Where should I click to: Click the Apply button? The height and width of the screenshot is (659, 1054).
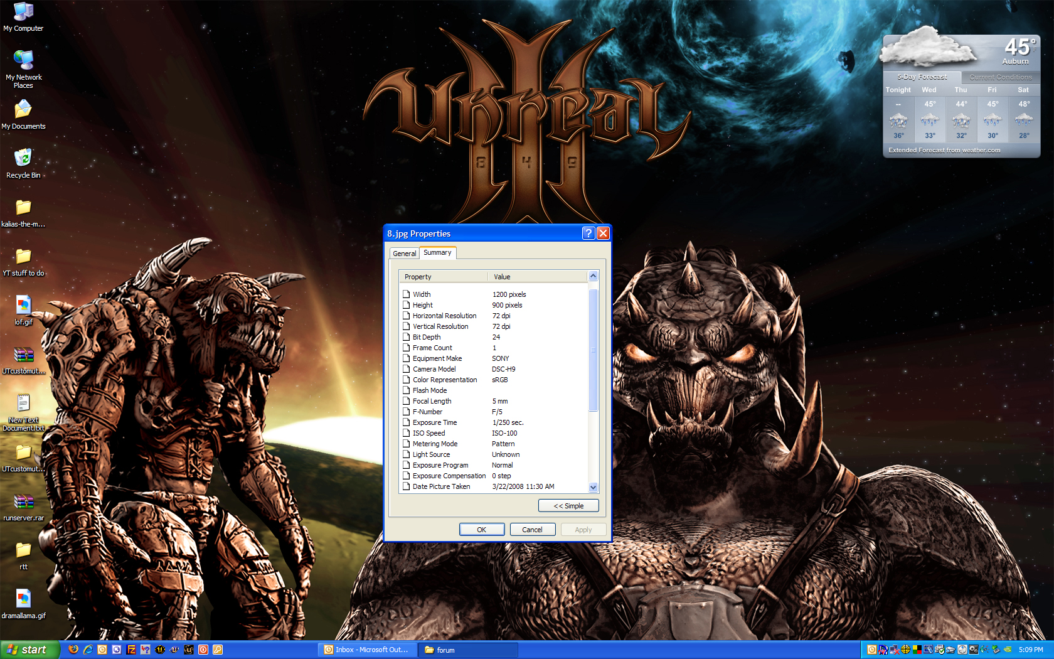point(583,530)
